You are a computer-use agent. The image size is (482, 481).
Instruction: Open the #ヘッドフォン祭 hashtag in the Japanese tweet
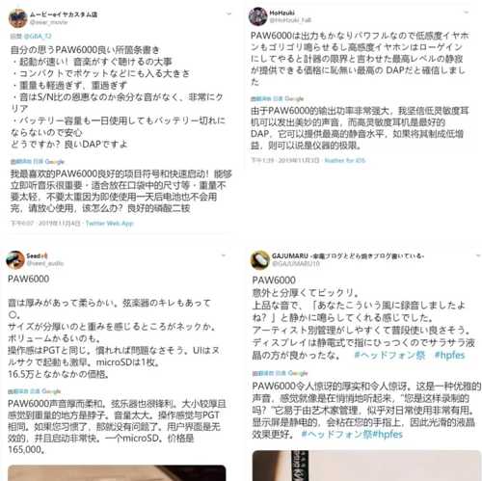point(389,355)
